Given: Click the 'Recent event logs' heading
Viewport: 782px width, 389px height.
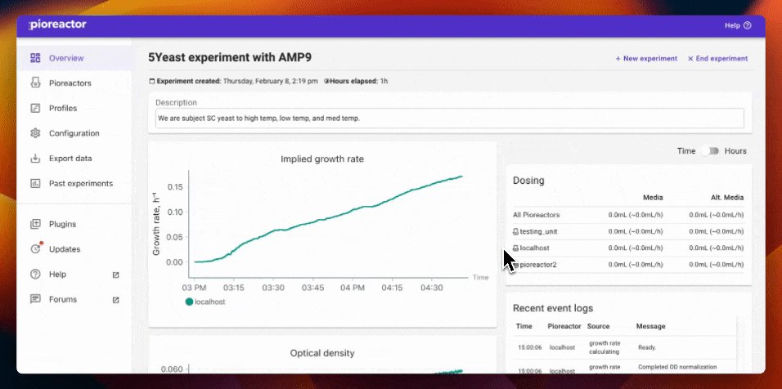Looking at the screenshot, I should (553, 308).
